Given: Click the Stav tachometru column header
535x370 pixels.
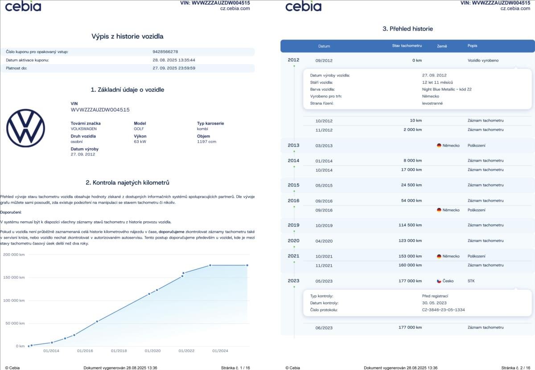Looking at the screenshot, I should 407,46.
